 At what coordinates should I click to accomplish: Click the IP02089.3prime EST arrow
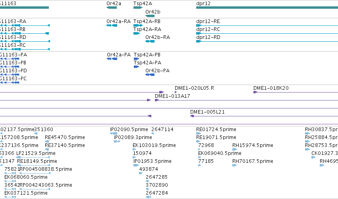[x=117, y=141]
